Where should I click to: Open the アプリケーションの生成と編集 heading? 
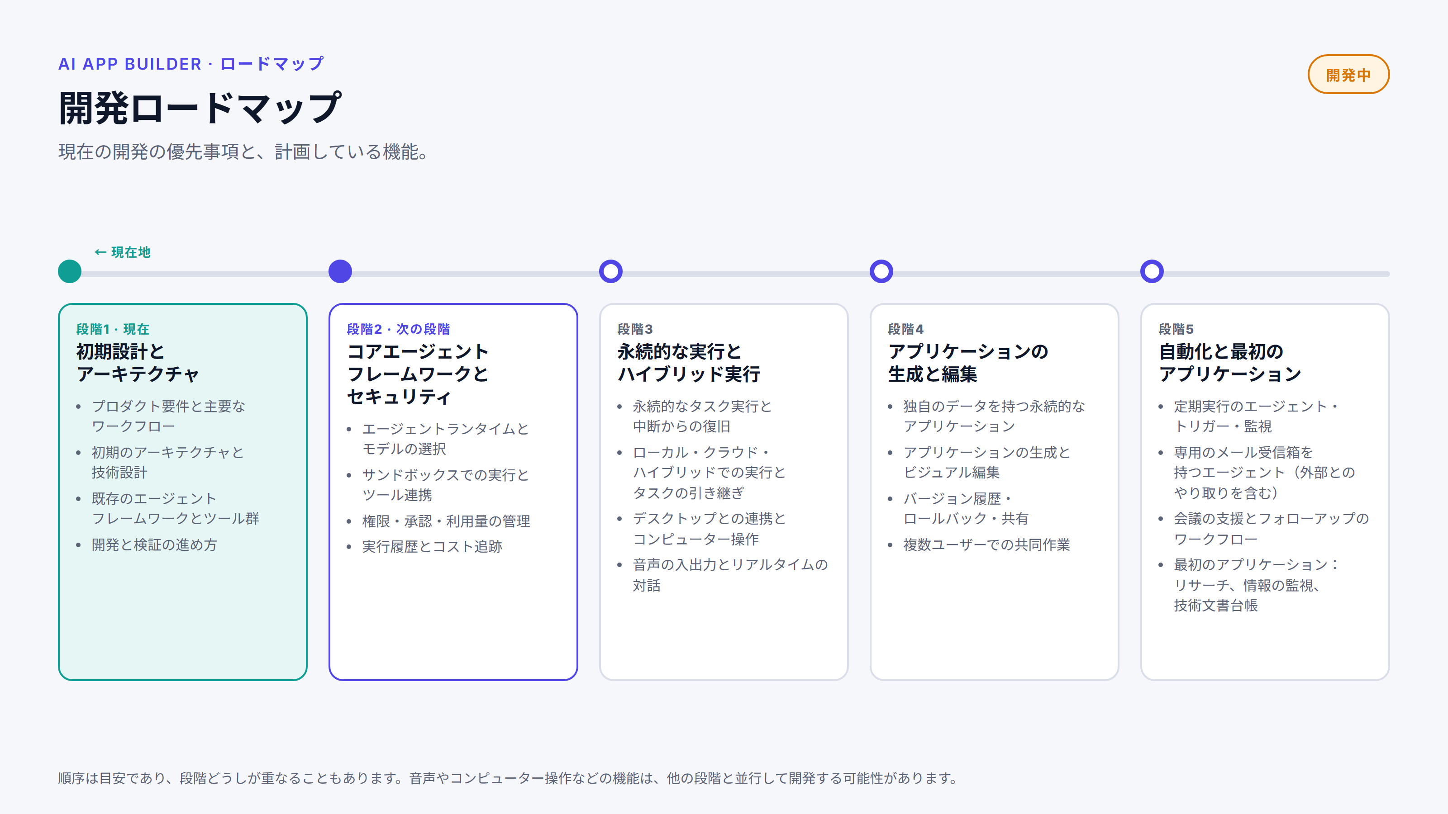(968, 362)
